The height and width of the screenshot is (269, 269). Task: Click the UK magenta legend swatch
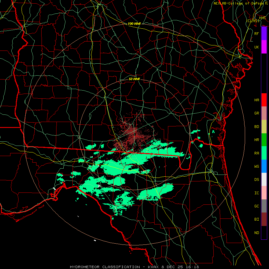coord(264,47)
